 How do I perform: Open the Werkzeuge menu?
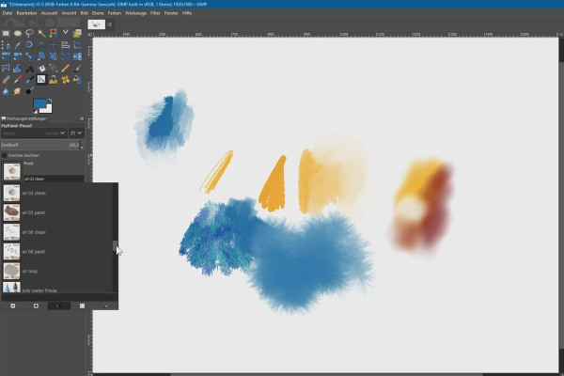tap(135, 13)
